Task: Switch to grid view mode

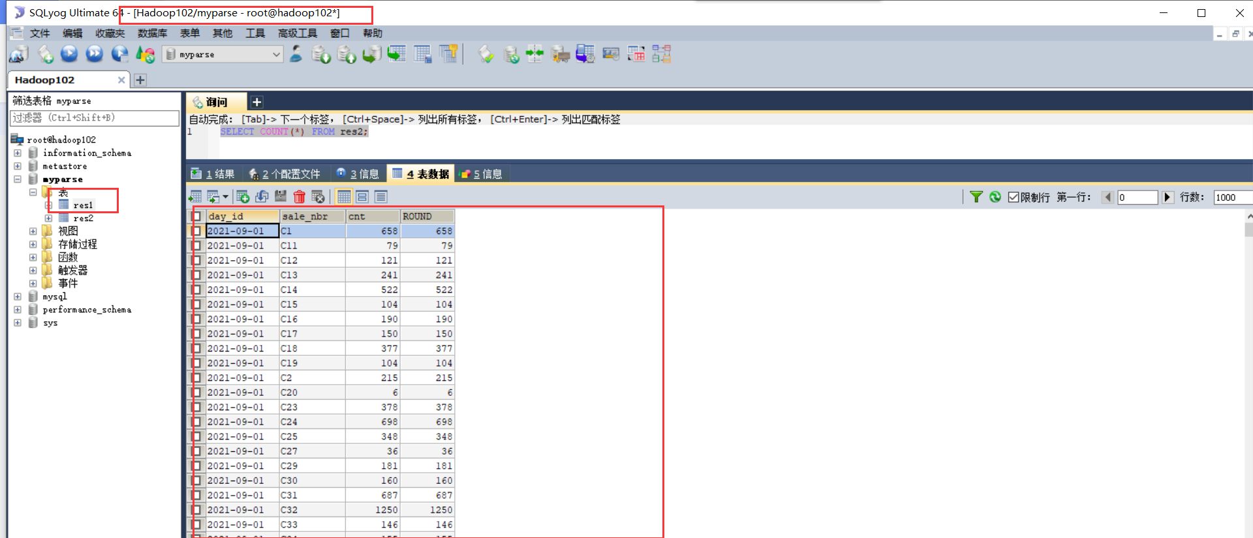Action: point(344,197)
